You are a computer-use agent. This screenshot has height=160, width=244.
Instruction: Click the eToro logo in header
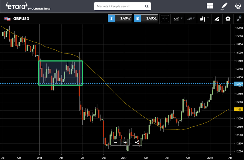pos(17,6)
